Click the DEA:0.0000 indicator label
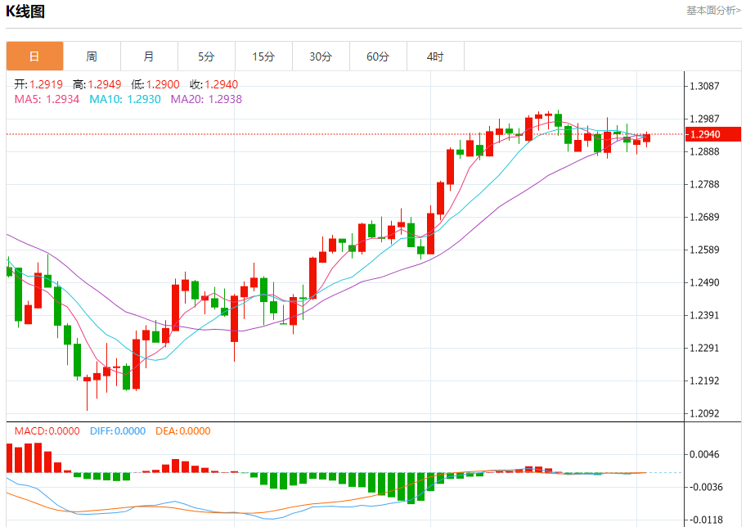The height and width of the screenshot is (527, 746). [182, 430]
